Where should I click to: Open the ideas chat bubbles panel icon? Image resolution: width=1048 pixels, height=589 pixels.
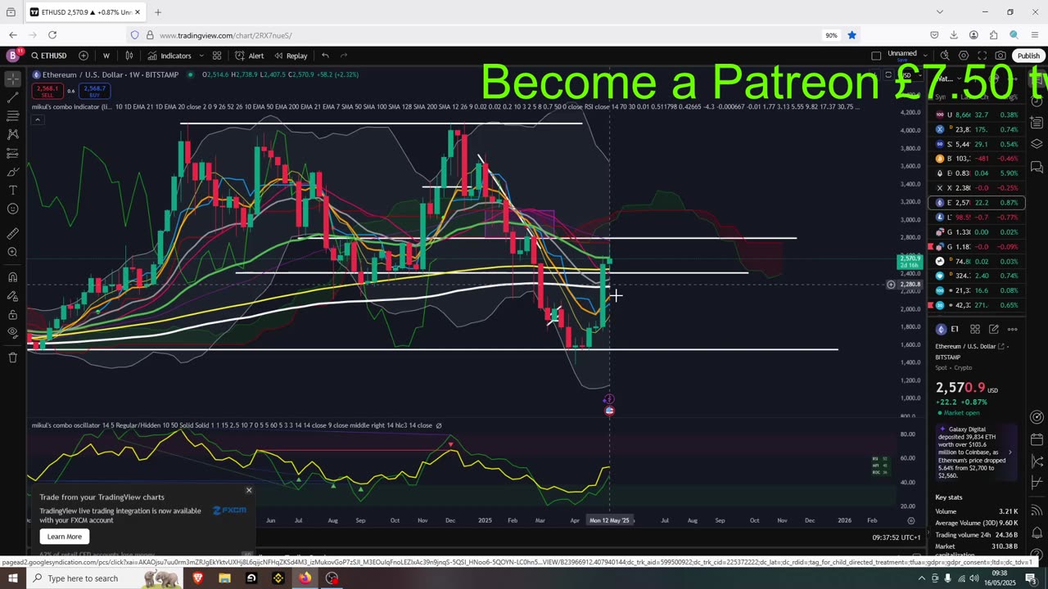coord(1037,167)
